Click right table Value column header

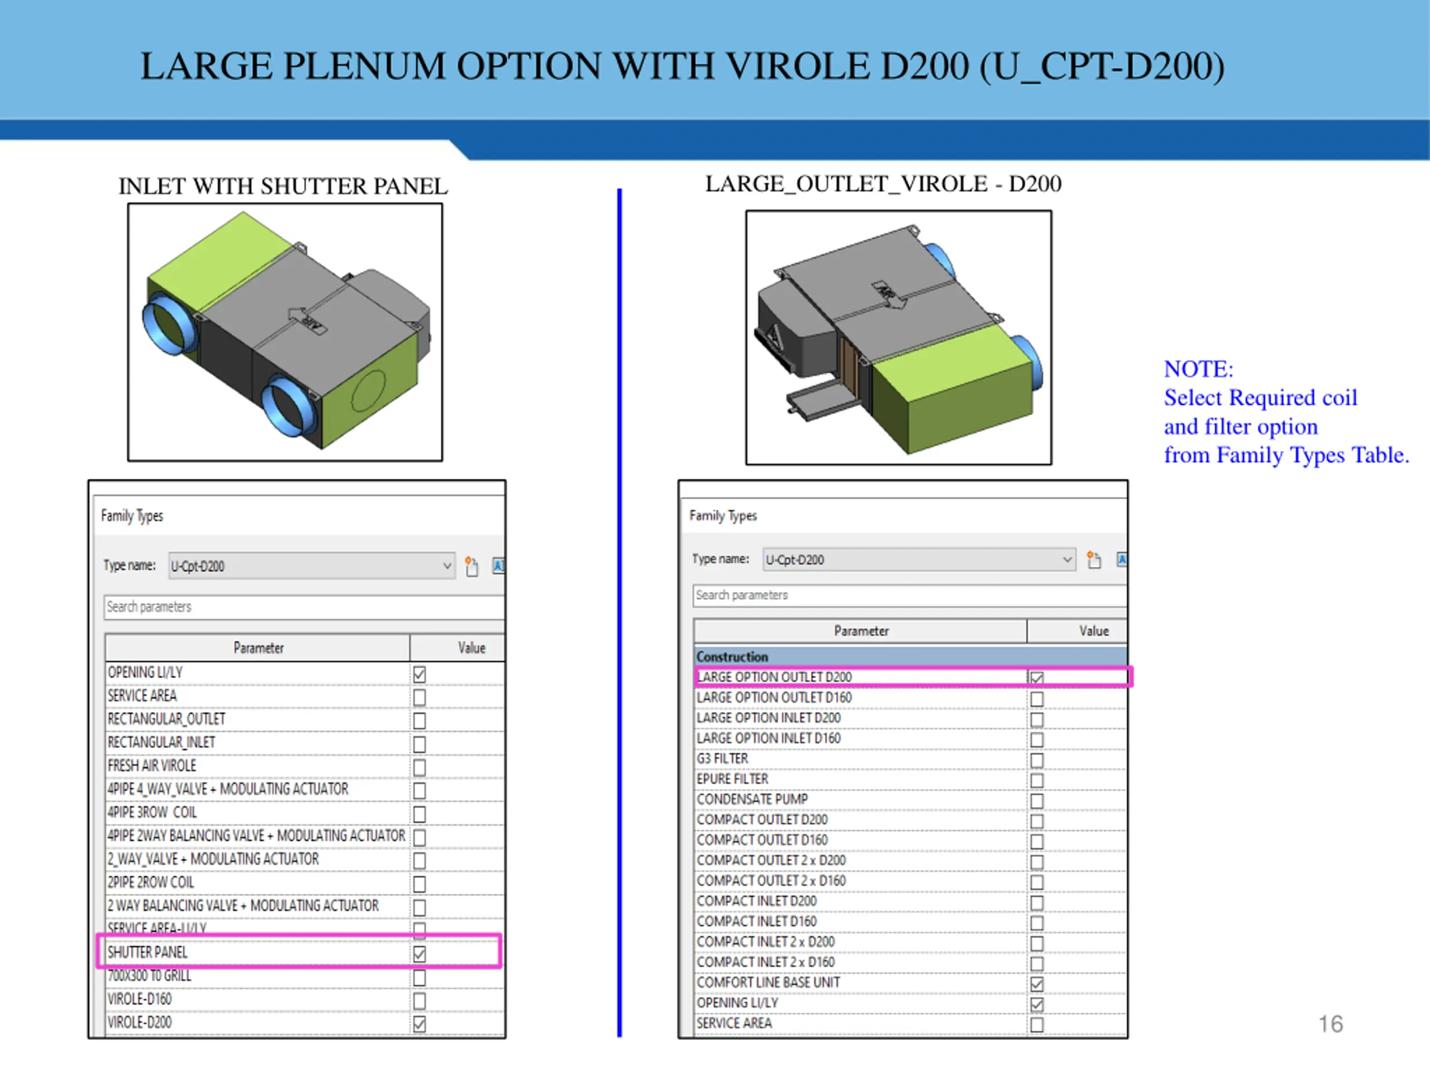(x=1093, y=630)
